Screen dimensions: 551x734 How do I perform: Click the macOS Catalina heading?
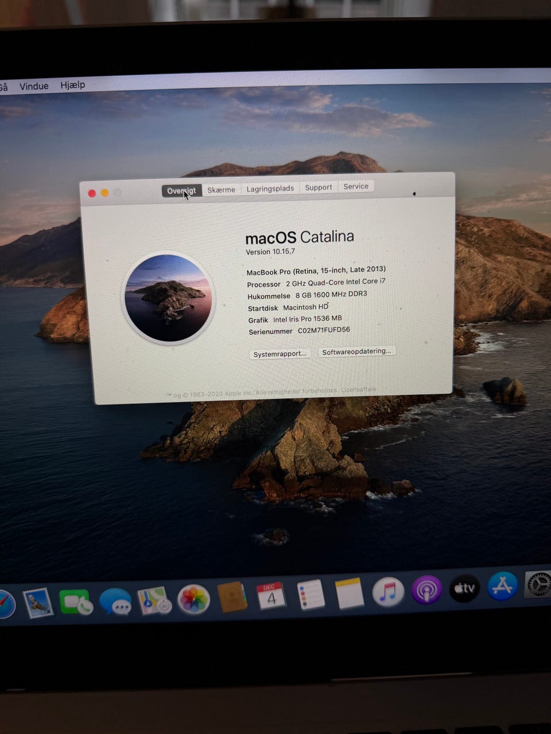300,237
